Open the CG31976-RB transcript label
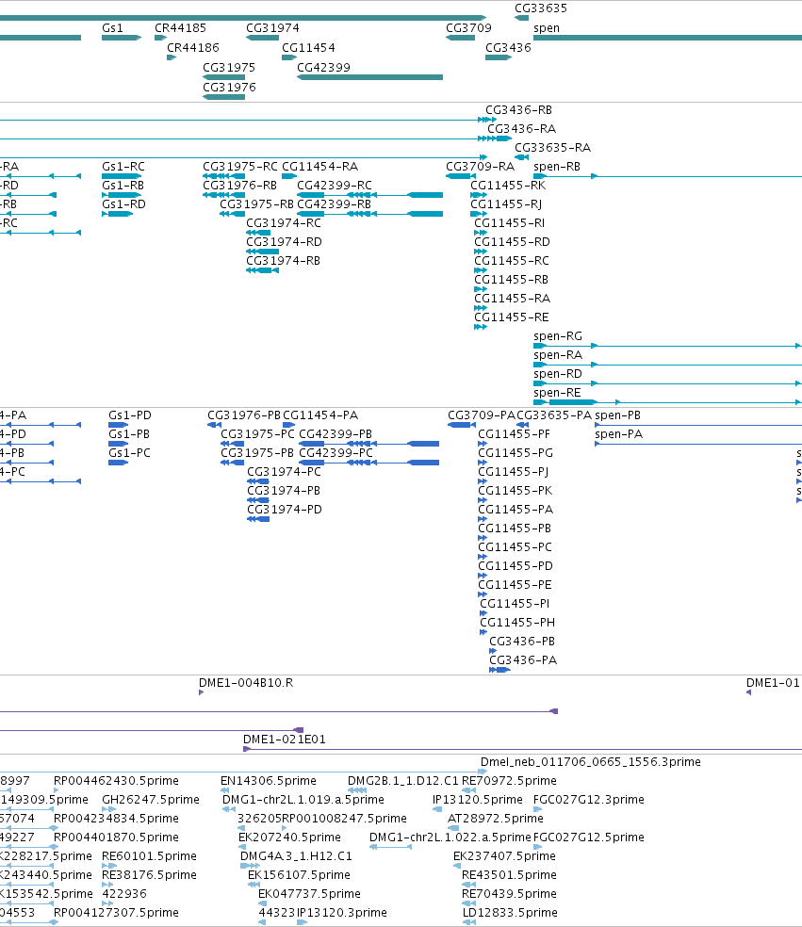802x927 pixels. pos(239,186)
